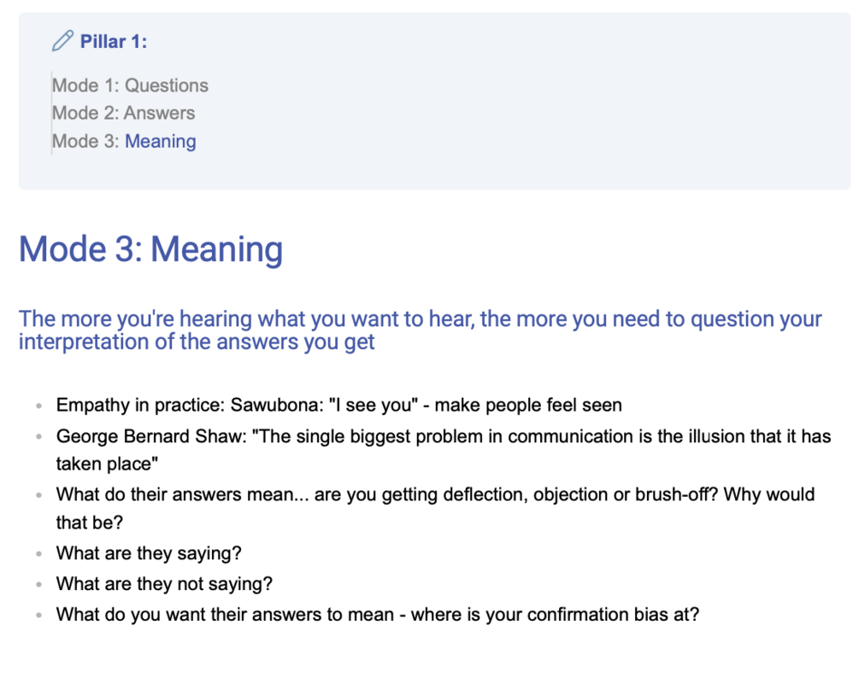
Task: Click the George Bernard Shaw quote bullet
Action: pyautogui.click(x=444, y=450)
